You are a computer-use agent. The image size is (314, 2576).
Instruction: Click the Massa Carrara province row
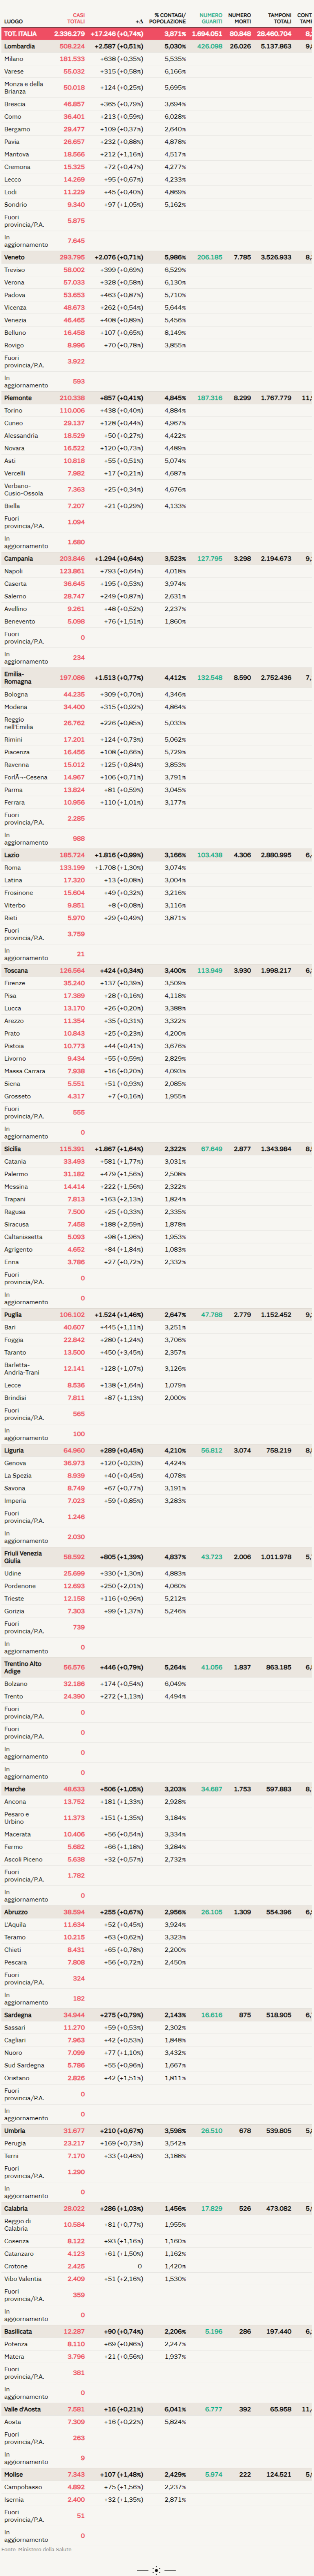[x=156, y=1071]
